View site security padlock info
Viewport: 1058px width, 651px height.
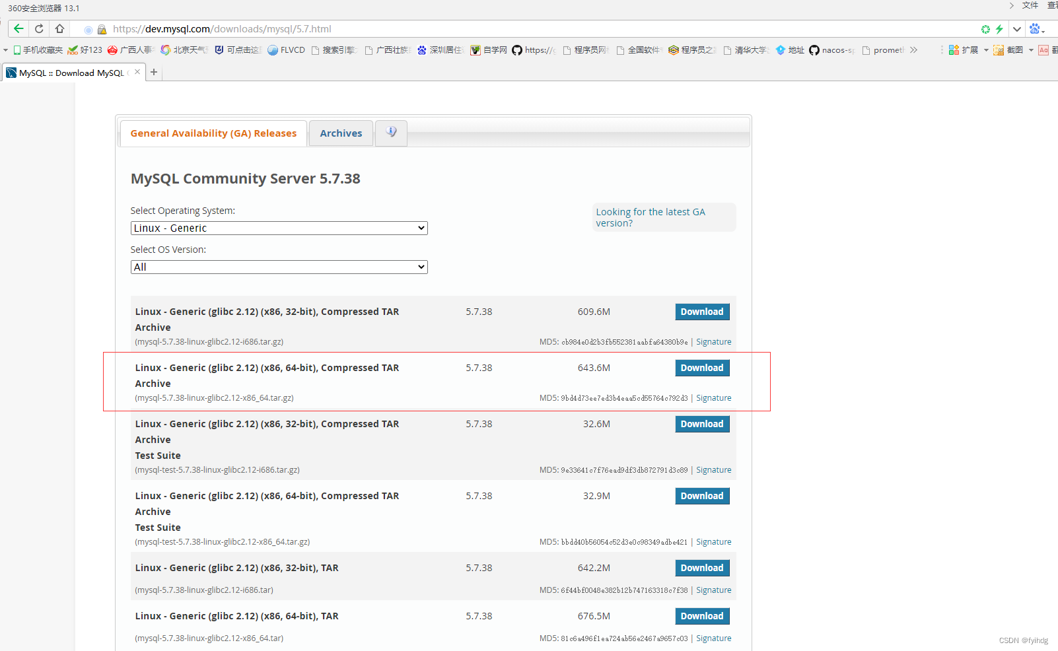tap(102, 30)
